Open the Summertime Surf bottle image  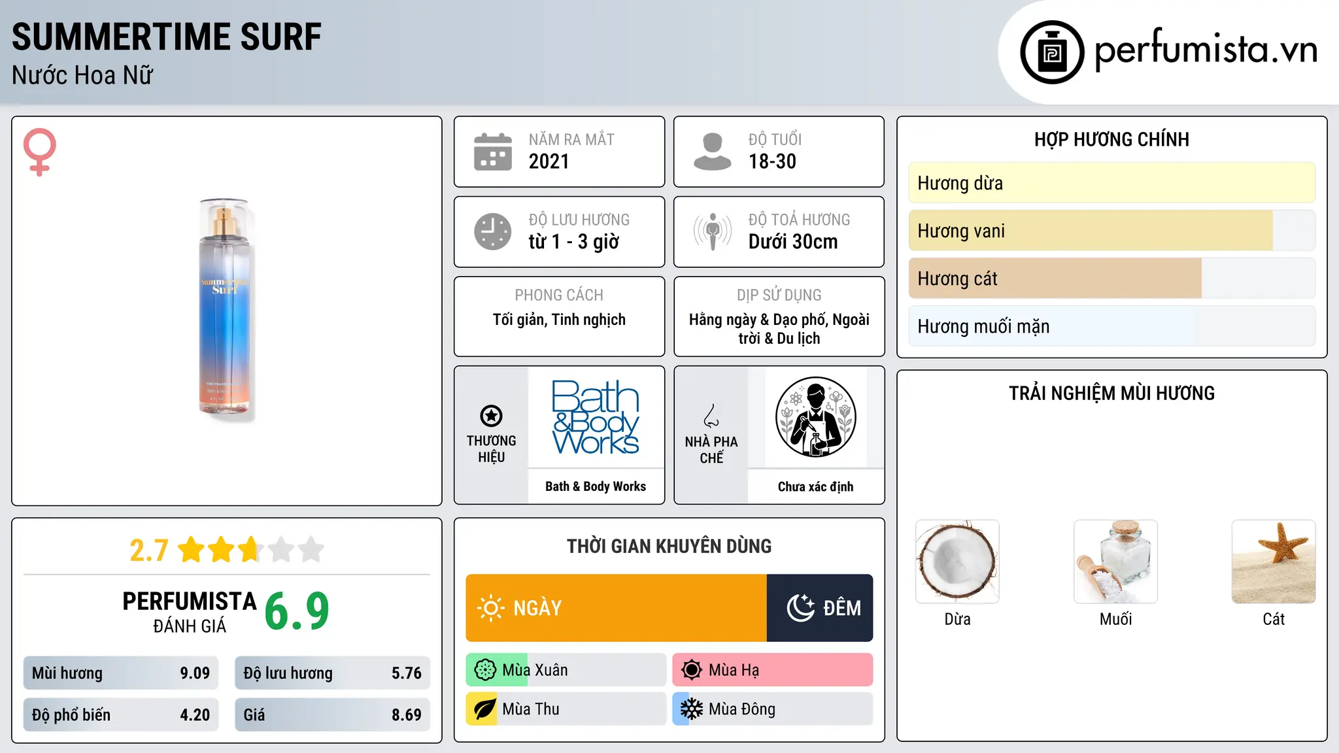click(x=226, y=309)
